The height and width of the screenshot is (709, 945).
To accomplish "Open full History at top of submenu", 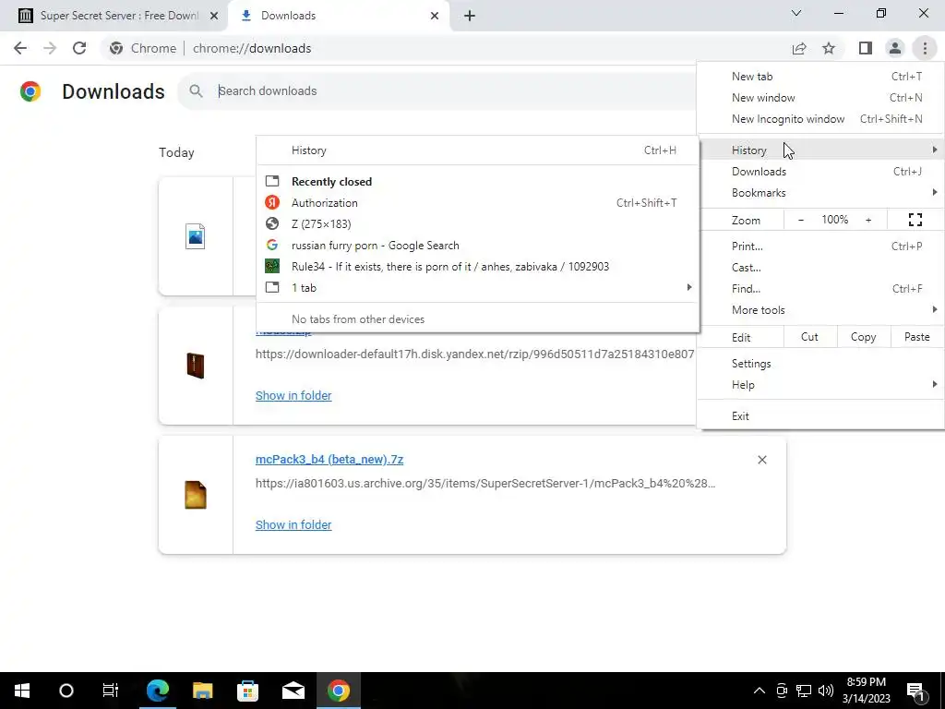I will pyautogui.click(x=478, y=150).
